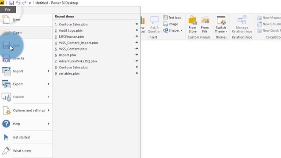Select Open in File menu

[26, 32]
